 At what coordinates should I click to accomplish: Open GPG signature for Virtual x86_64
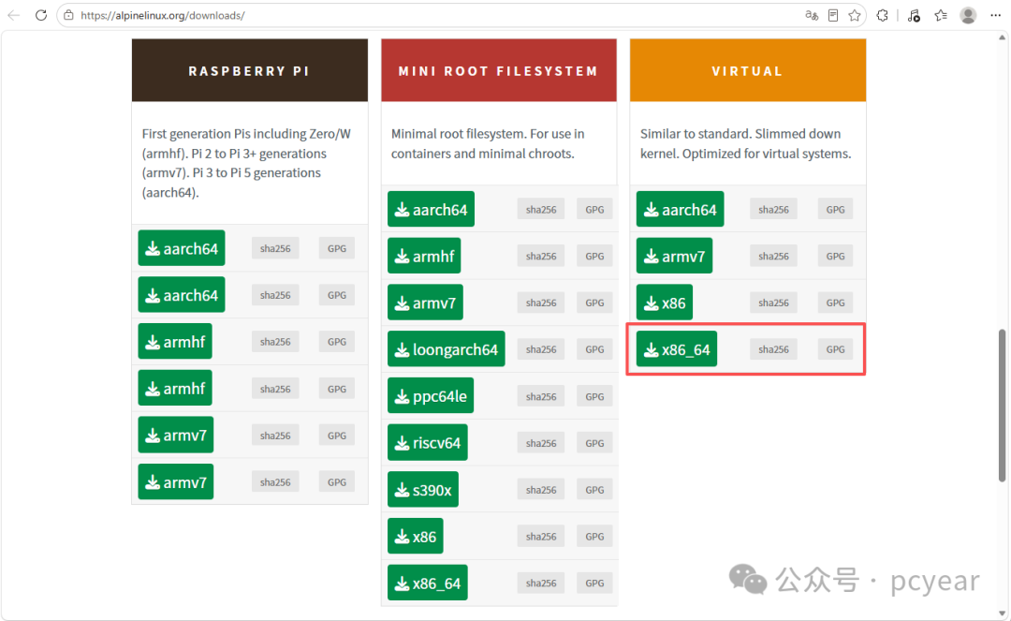point(836,348)
